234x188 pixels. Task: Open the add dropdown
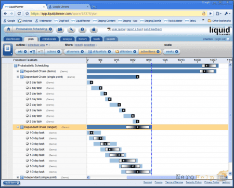22,51
